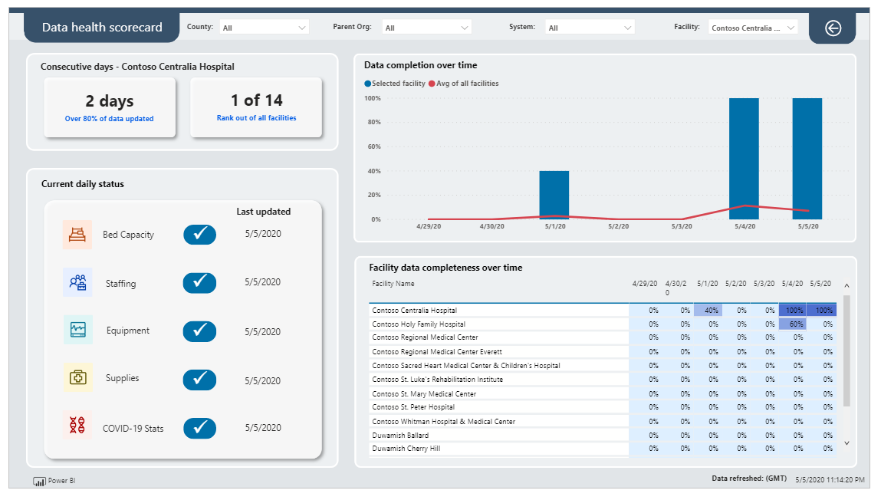The image size is (881, 500).
Task: Click the table scrollbar down arrow
Action: pyautogui.click(x=846, y=442)
